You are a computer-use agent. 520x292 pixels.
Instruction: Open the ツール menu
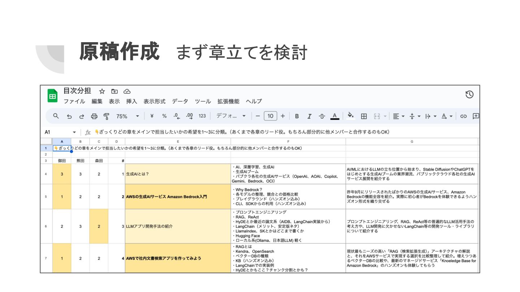click(x=203, y=102)
